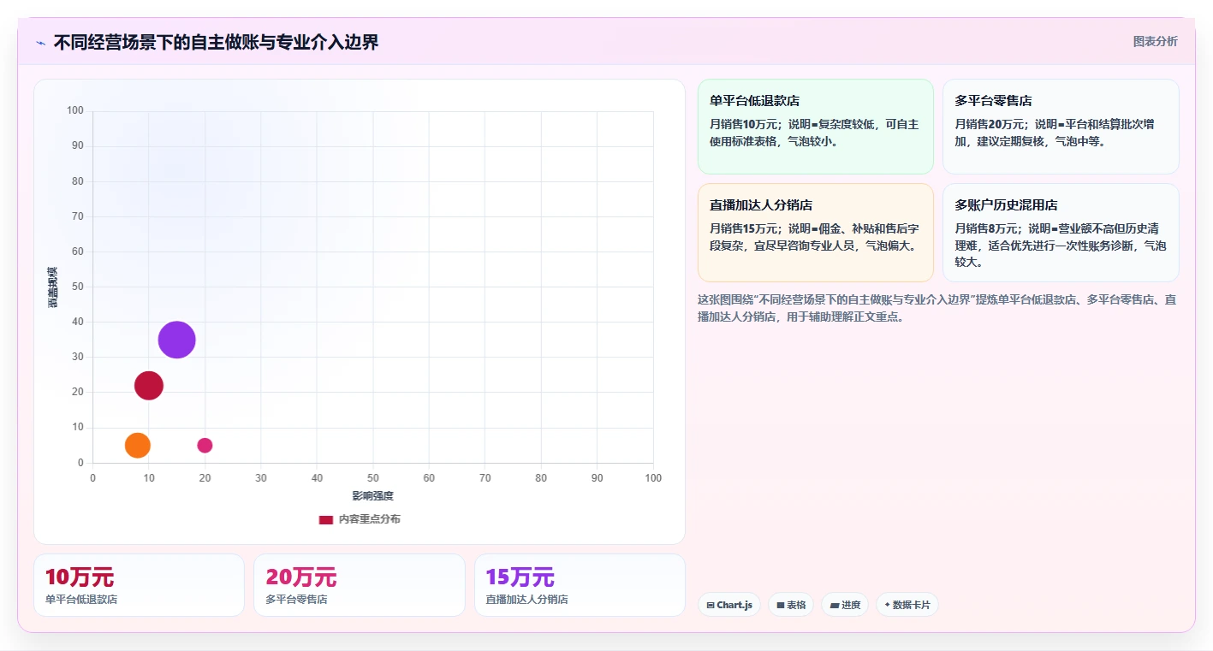Click the crimson bubble at x=10

[x=149, y=385]
